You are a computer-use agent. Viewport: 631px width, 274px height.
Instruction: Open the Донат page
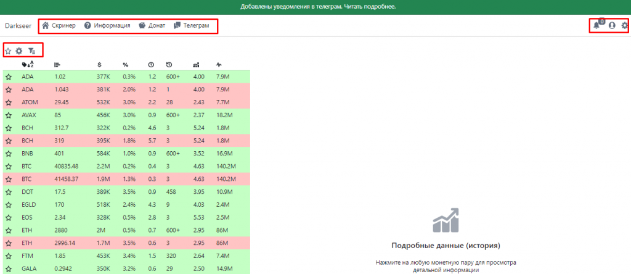click(x=152, y=26)
